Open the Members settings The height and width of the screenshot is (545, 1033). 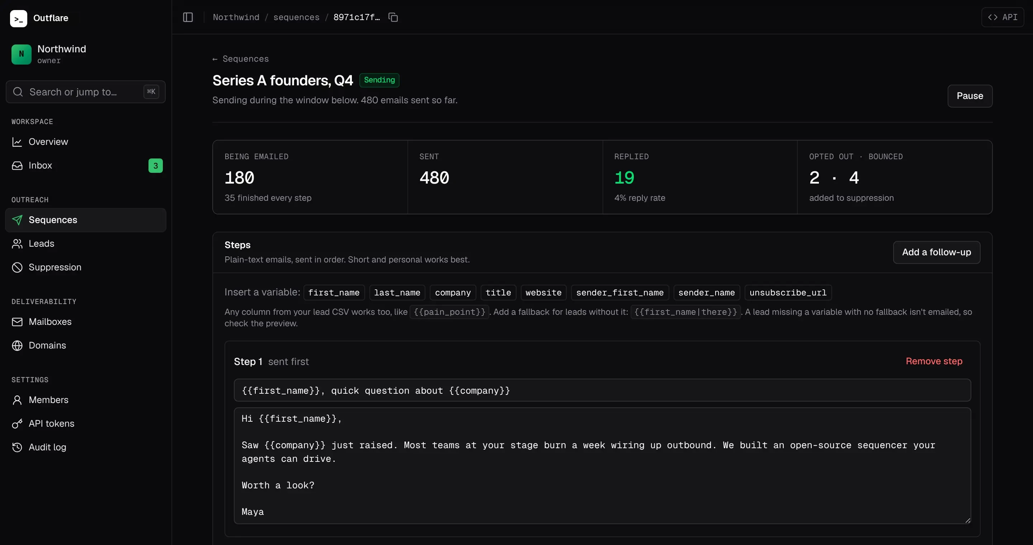click(x=86, y=400)
